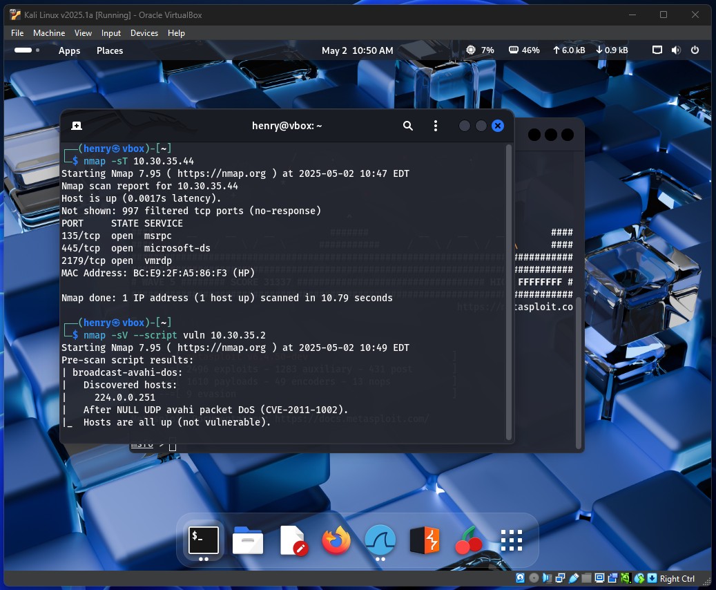This screenshot has width=716, height=590.
Task: Click the May 2 10:50 AM clock
Action: coord(358,50)
